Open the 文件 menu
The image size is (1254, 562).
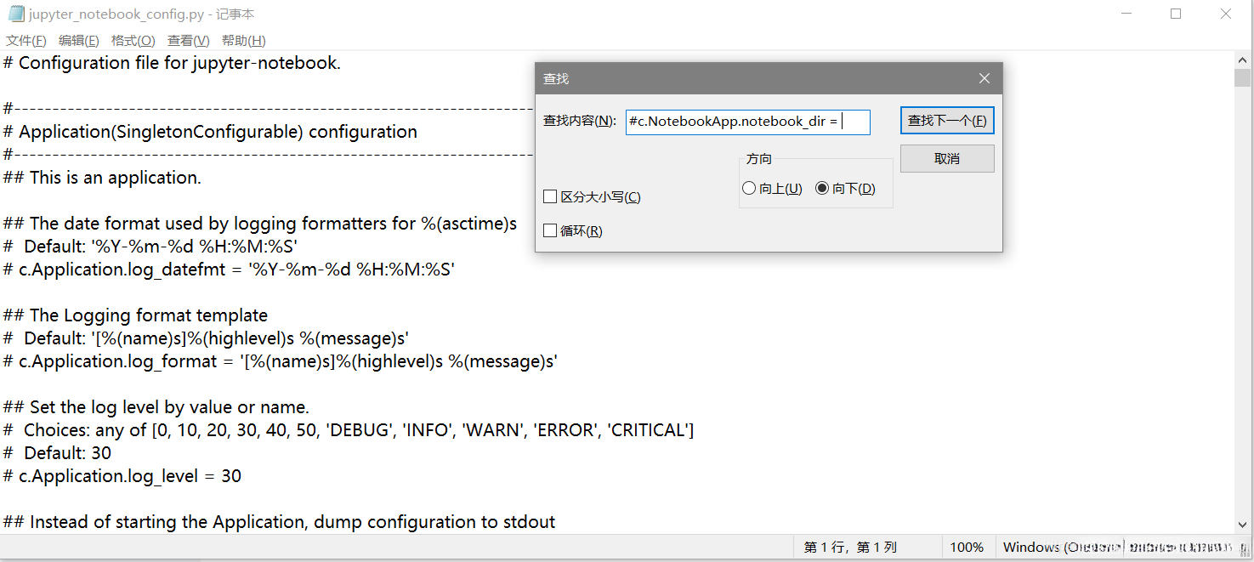pos(26,41)
